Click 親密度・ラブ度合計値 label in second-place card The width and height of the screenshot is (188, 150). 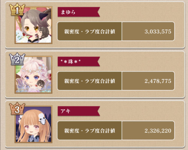[x=89, y=81]
